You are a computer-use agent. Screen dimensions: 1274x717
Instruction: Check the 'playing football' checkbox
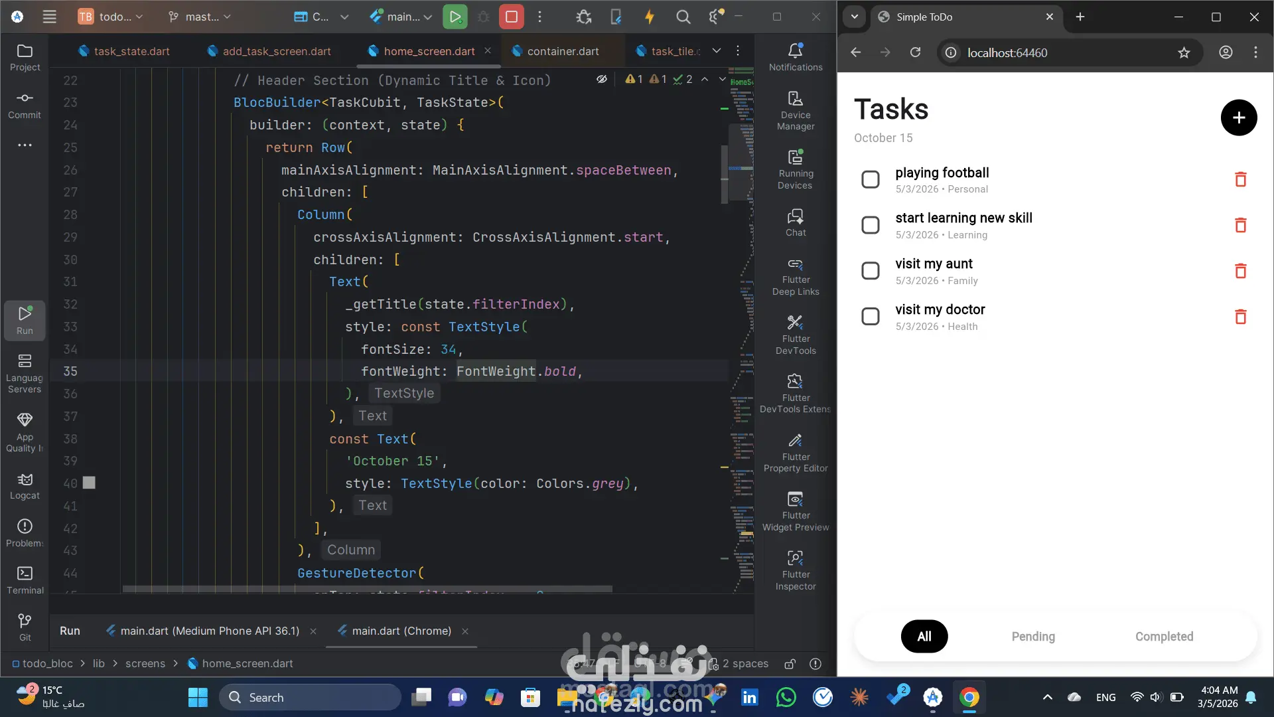(870, 179)
